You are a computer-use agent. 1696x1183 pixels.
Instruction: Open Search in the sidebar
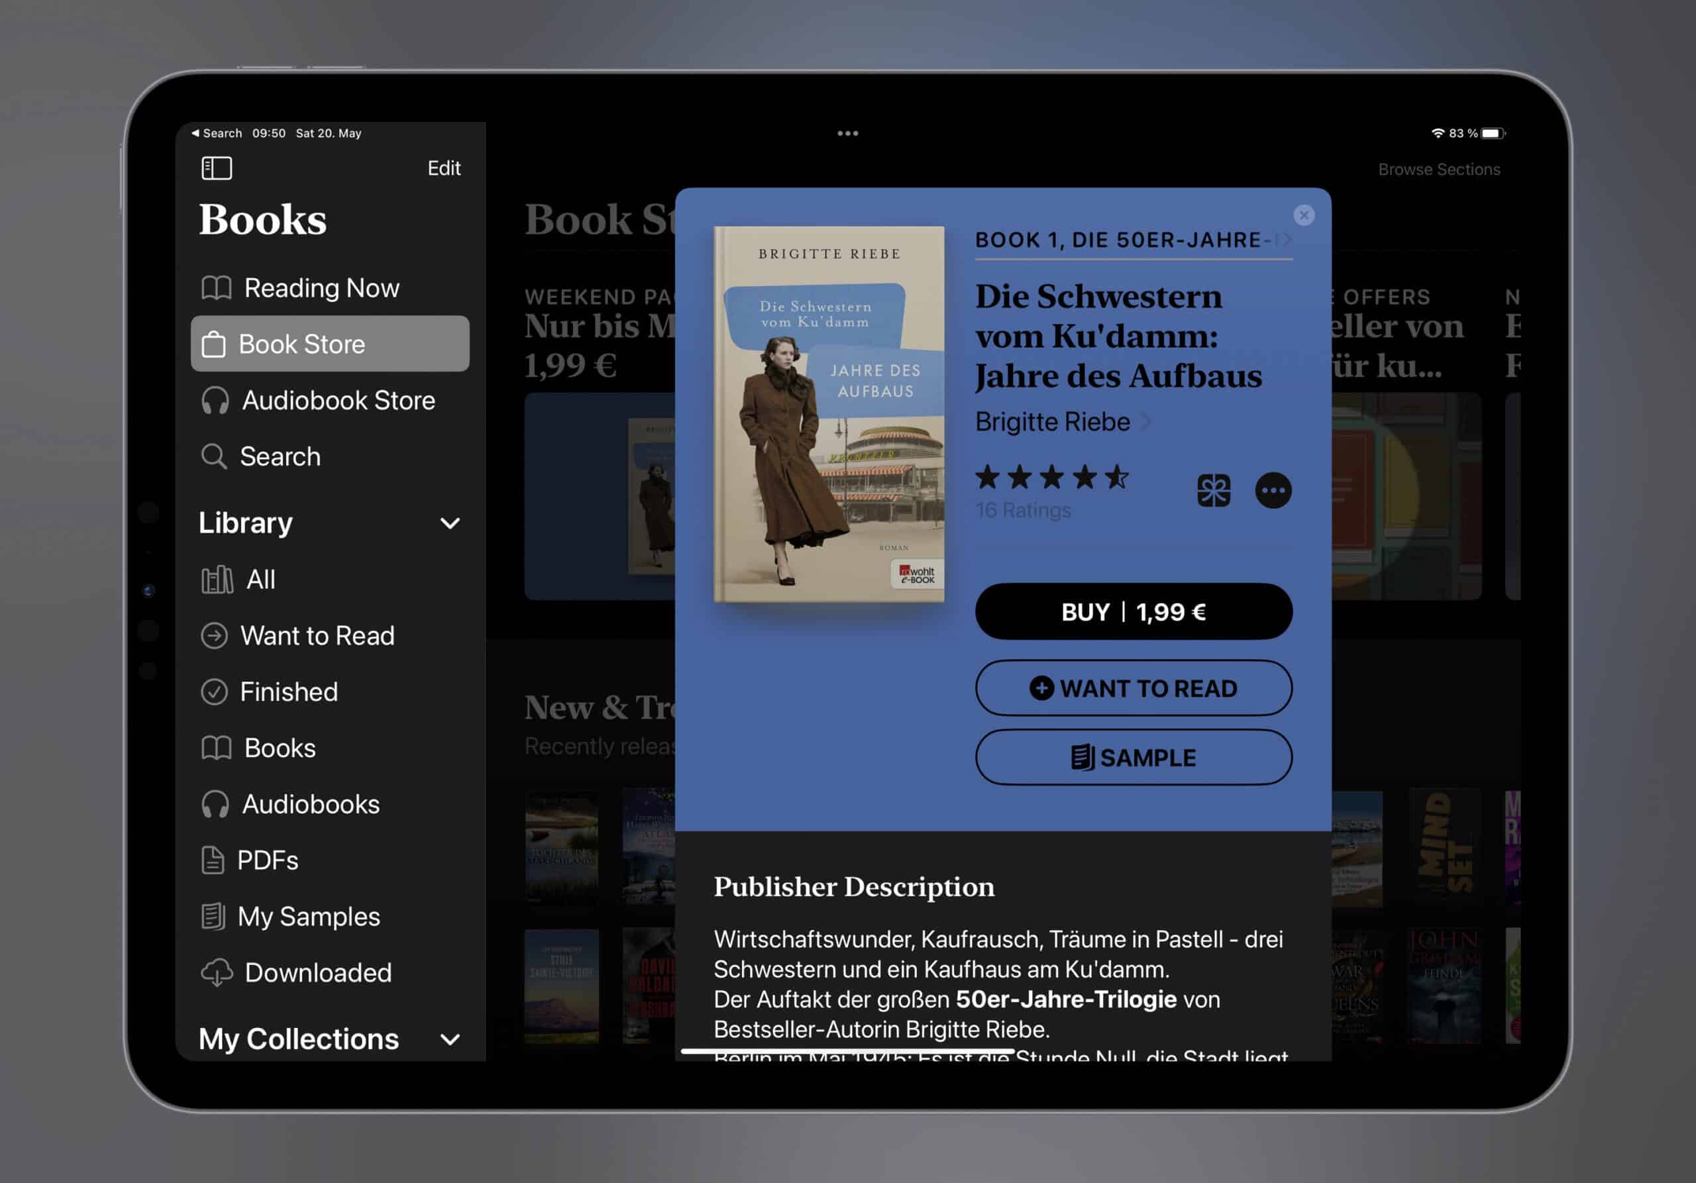(329, 456)
